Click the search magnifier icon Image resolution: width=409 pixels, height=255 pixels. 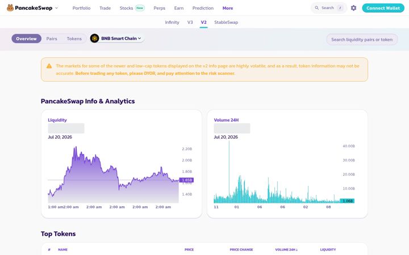[316, 8]
